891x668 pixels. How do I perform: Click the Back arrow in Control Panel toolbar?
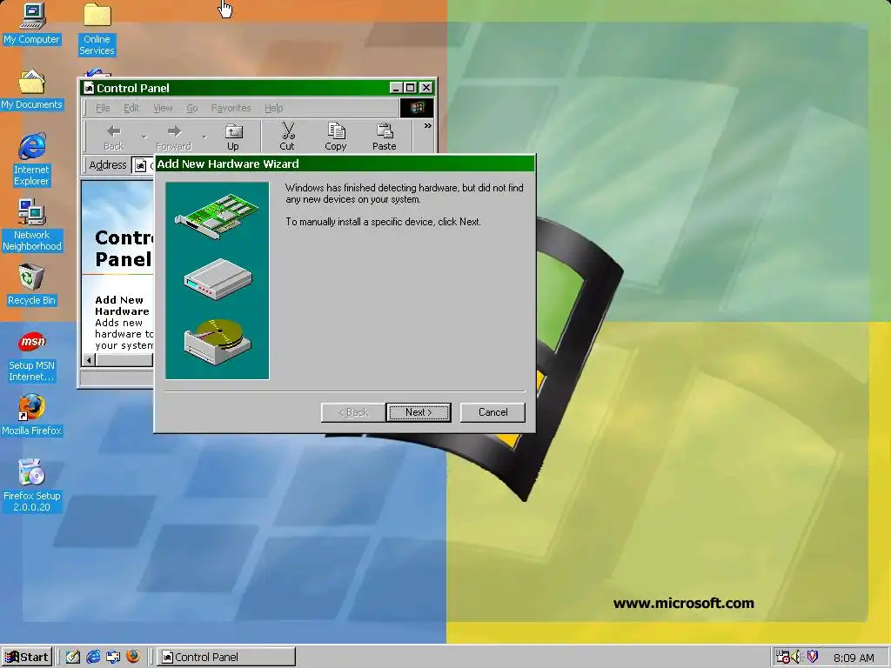coord(114,137)
